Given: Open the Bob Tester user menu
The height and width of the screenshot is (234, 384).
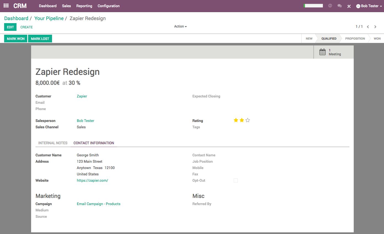Looking at the screenshot, I should click(x=369, y=6).
